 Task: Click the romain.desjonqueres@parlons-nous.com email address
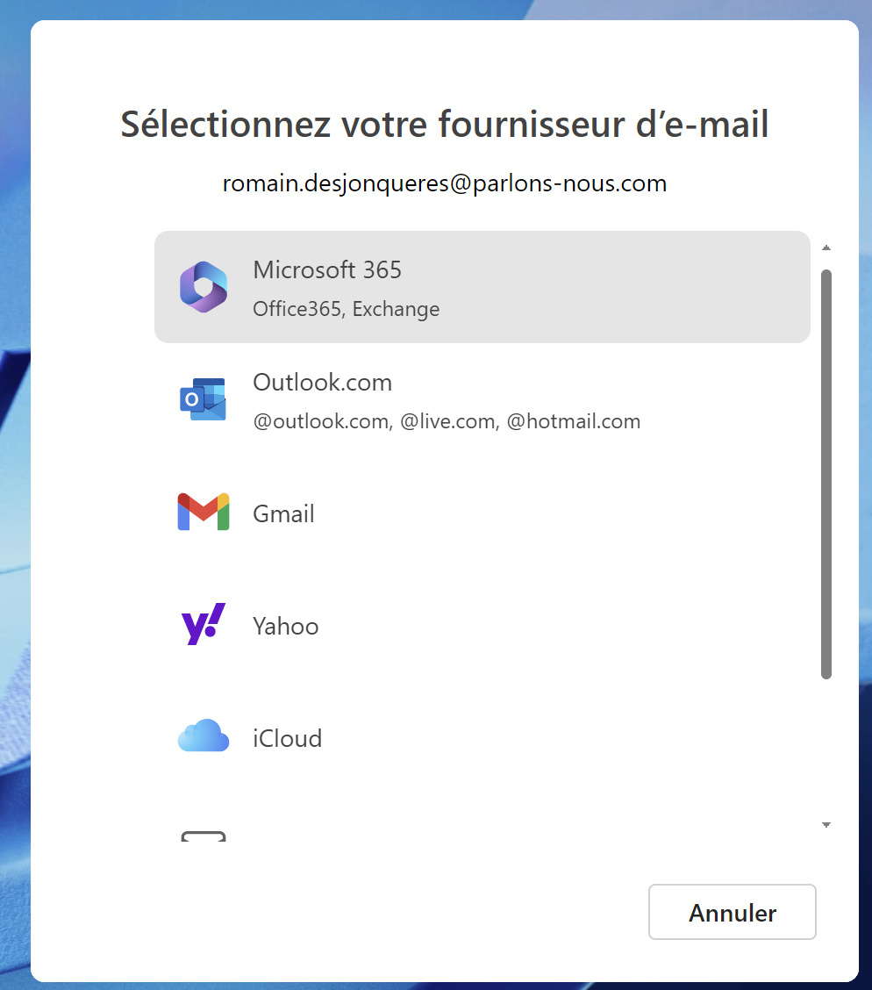[x=445, y=183]
